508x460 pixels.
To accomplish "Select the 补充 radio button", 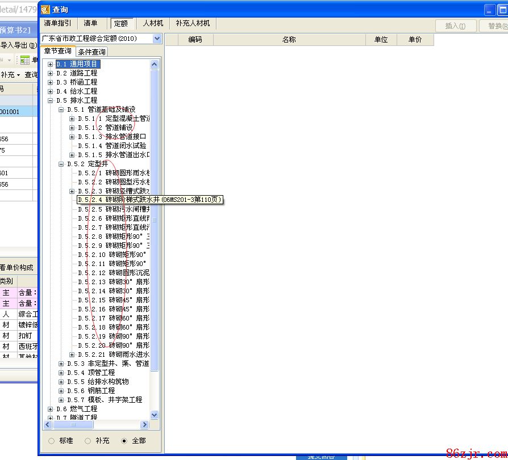I will click(x=88, y=441).
